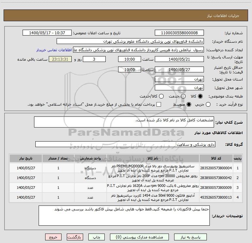Click item code 2838500573800009

pyautogui.click(x=216, y=188)
